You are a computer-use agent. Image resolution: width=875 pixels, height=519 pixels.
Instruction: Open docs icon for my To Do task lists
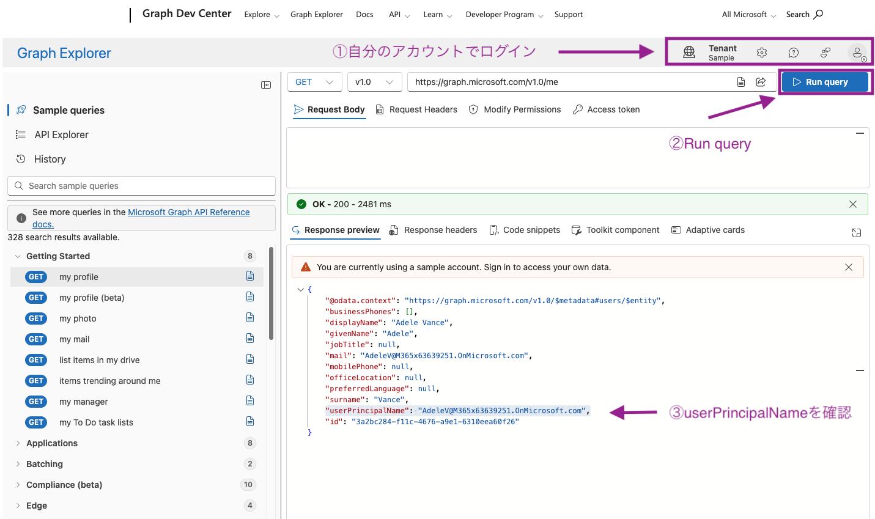tap(250, 422)
